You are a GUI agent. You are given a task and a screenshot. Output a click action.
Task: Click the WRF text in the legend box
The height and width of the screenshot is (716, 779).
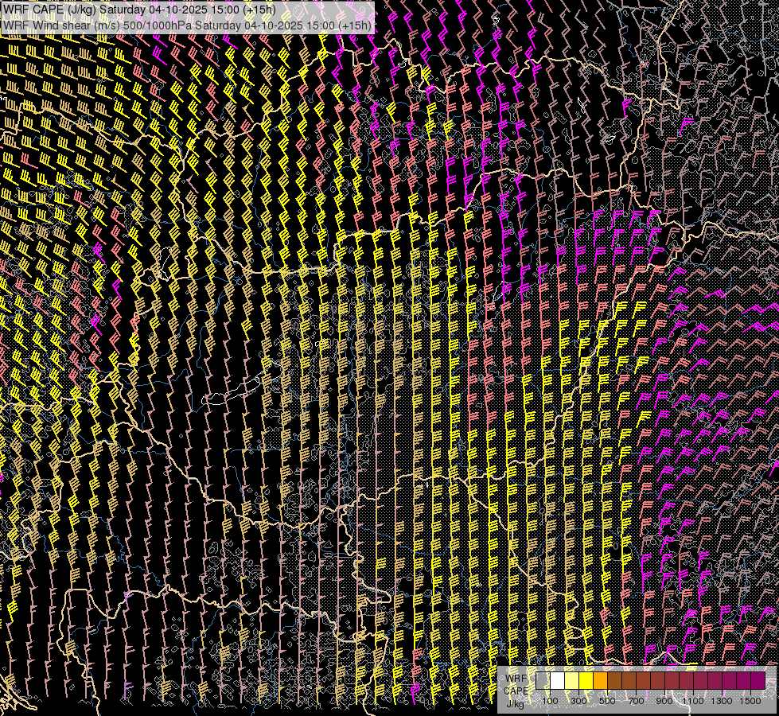[x=516, y=679]
